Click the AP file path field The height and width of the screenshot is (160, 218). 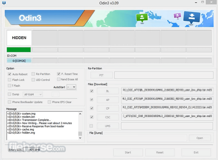coord(167,100)
